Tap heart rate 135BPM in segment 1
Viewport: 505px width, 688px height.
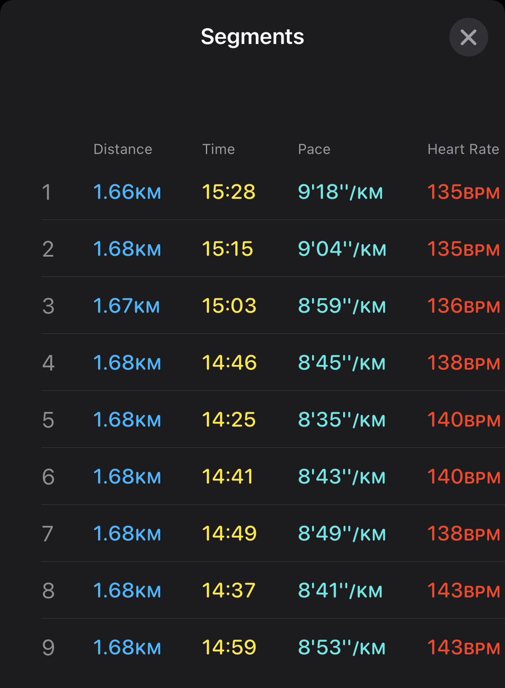tap(464, 192)
